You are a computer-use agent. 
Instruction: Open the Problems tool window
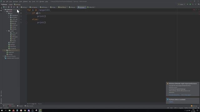point(12,106)
